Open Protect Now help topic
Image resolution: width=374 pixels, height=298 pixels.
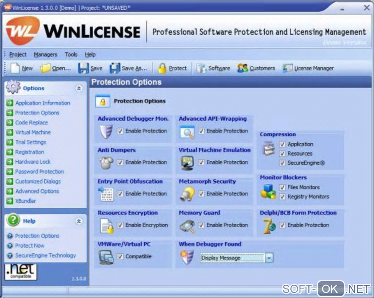[30, 246]
